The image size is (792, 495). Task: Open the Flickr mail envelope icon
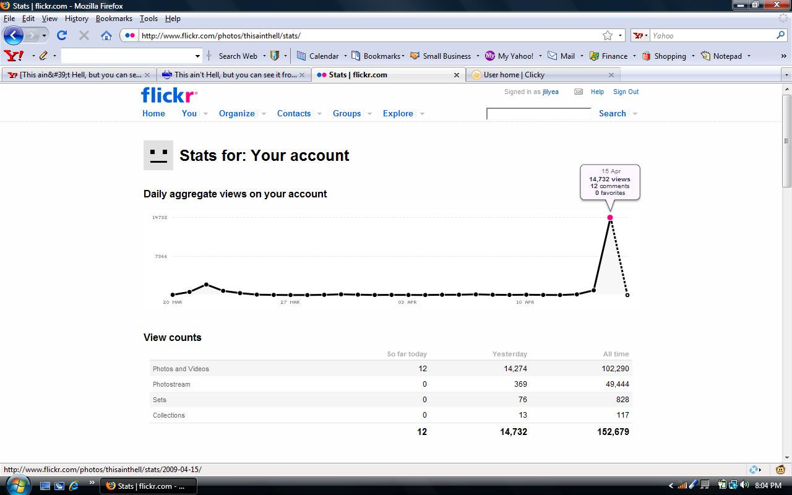tap(579, 92)
